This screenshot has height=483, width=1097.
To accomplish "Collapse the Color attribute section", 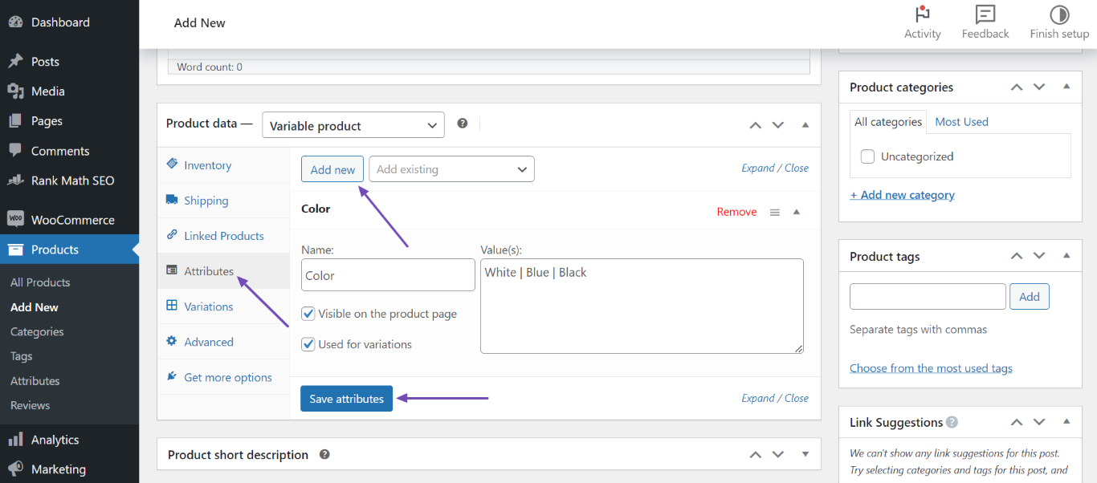I will pos(796,211).
